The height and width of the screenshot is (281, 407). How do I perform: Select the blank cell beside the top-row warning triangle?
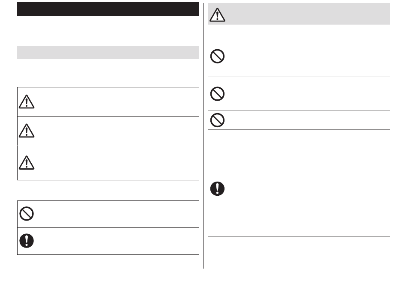point(117,102)
